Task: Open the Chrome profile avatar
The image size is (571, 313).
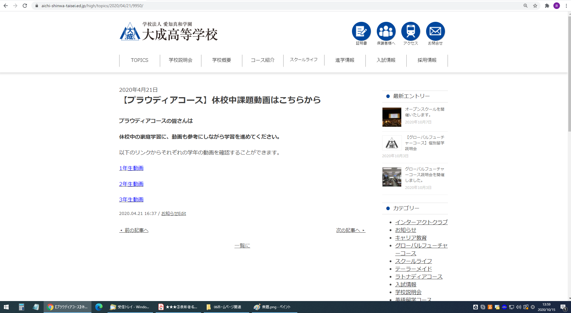Action: point(557,6)
